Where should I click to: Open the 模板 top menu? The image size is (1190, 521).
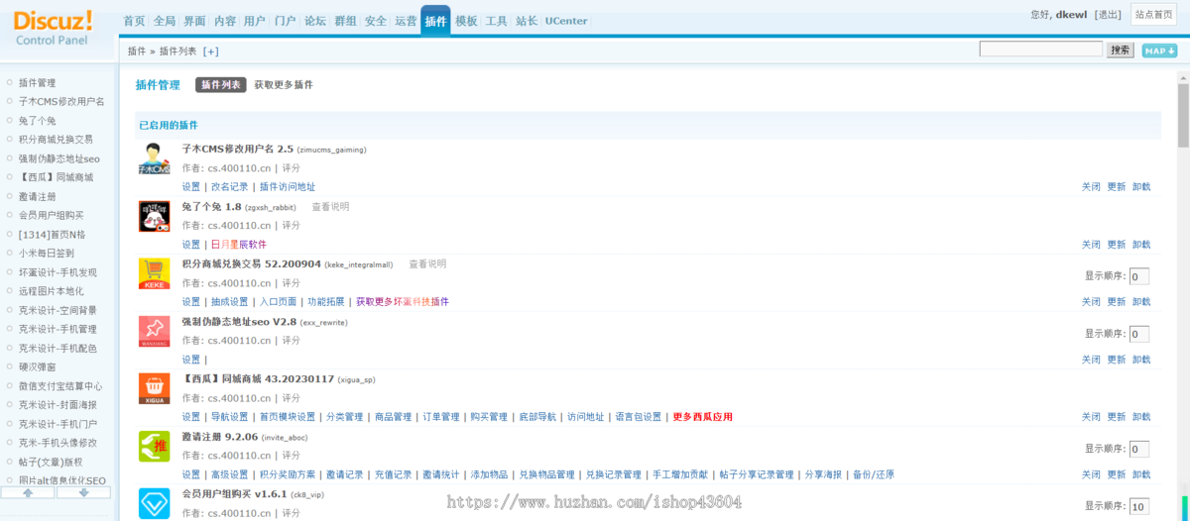tap(466, 21)
